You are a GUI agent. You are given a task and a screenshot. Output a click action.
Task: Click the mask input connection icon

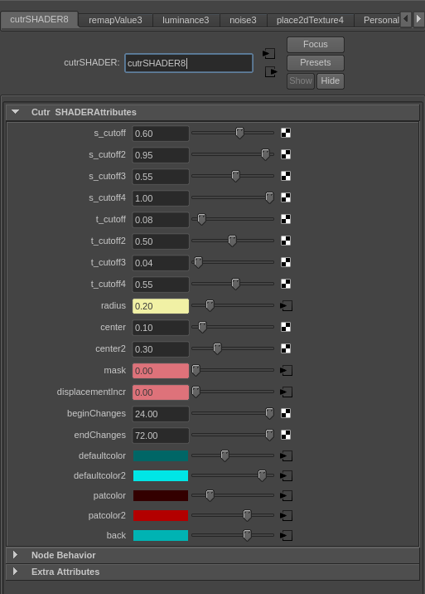pyautogui.click(x=286, y=371)
